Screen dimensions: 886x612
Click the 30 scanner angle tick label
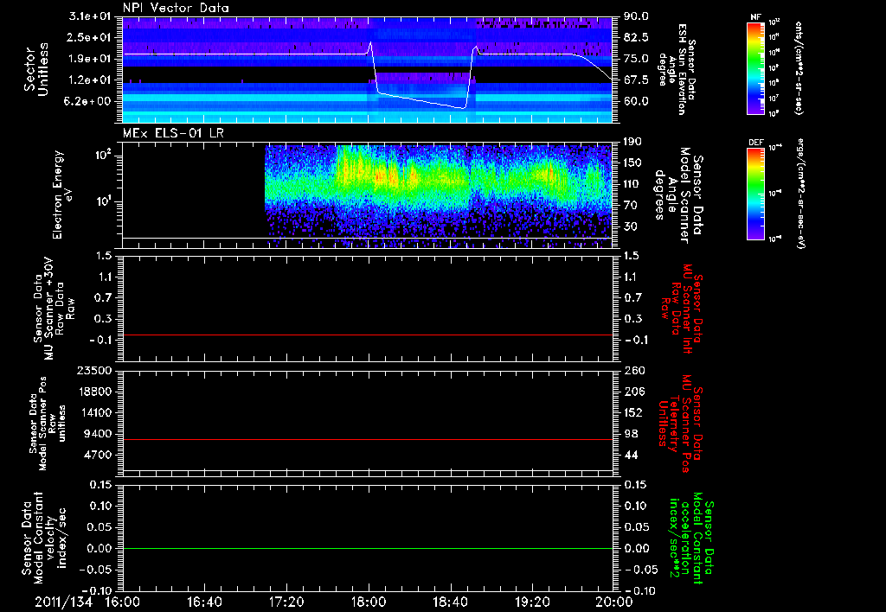(x=631, y=226)
